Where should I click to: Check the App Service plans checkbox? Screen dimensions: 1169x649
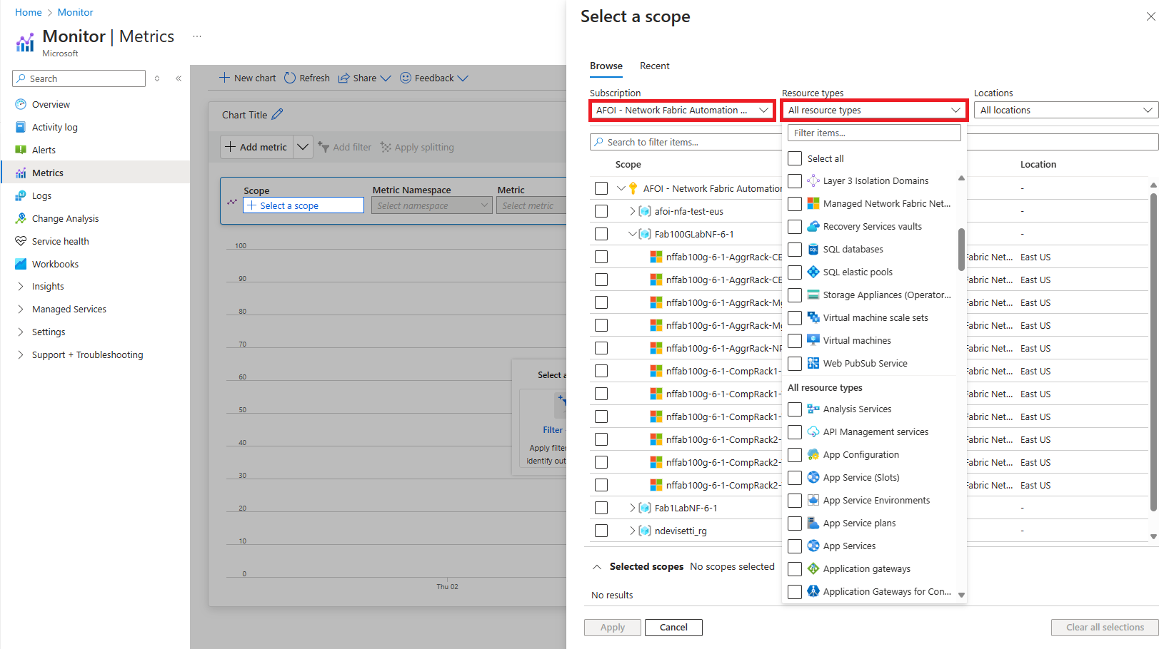[795, 523]
